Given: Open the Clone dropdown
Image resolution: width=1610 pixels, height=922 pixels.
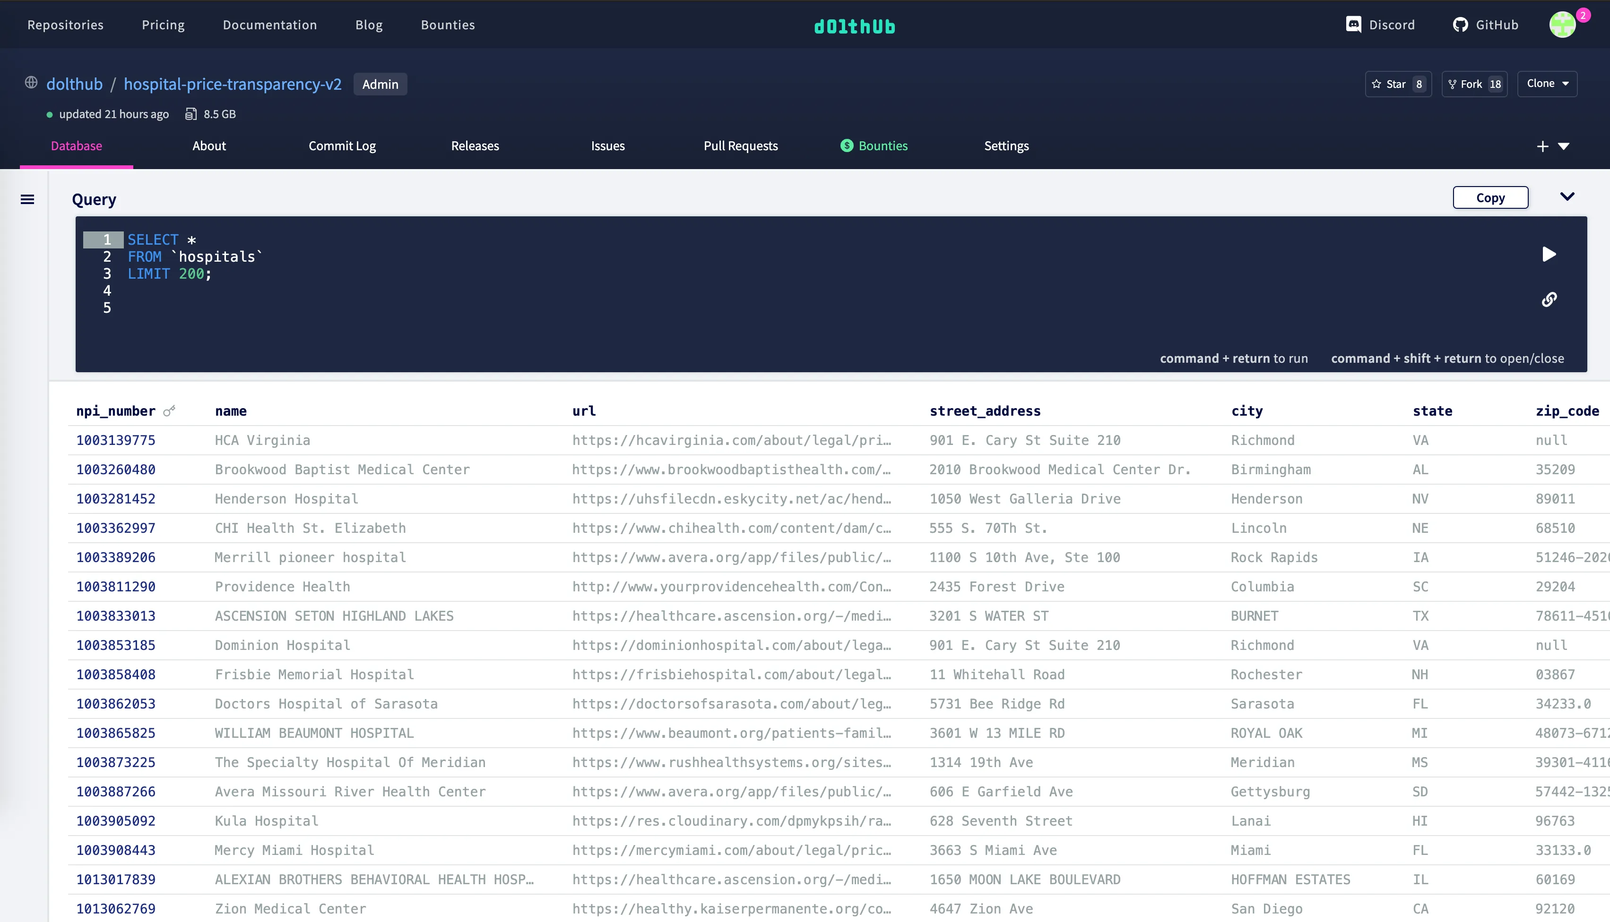Looking at the screenshot, I should pyautogui.click(x=1547, y=84).
